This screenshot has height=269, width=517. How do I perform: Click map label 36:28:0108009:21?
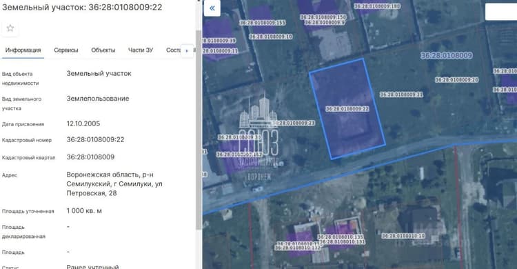(x=401, y=94)
